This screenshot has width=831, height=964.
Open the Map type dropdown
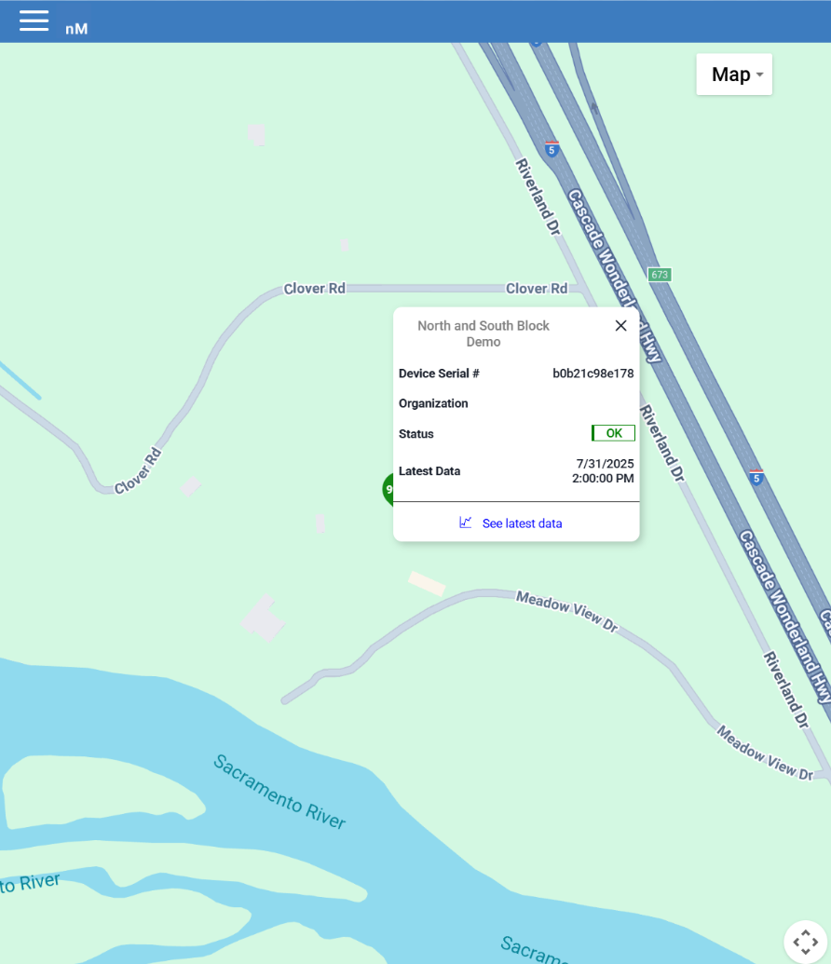(x=734, y=75)
